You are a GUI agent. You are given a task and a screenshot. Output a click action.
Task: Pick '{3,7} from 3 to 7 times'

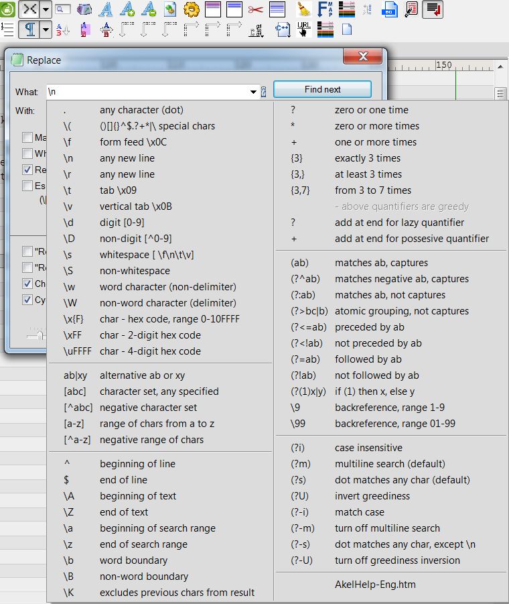pos(391,190)
